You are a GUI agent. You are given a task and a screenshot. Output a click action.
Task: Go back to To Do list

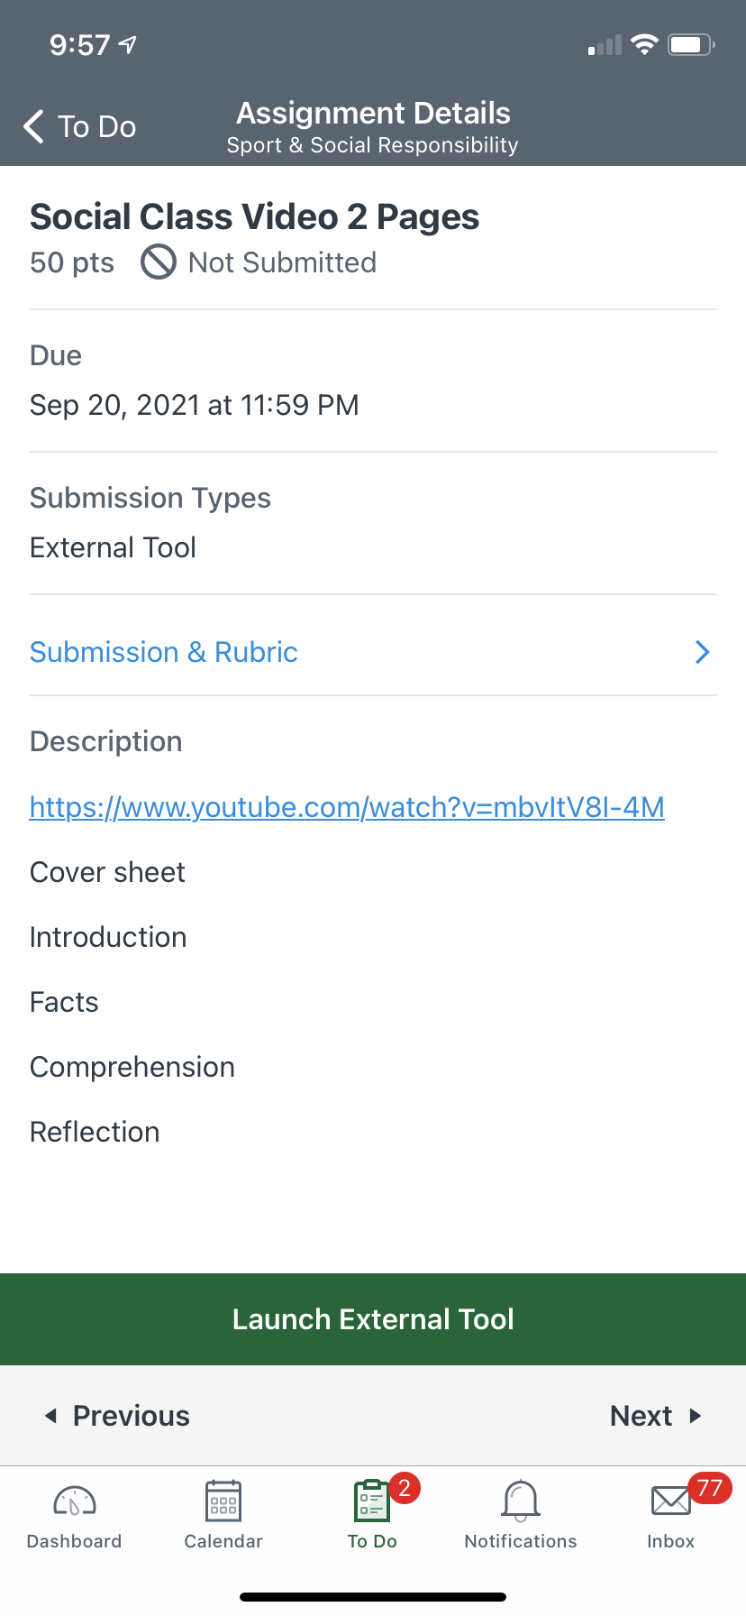click(96, 127)
